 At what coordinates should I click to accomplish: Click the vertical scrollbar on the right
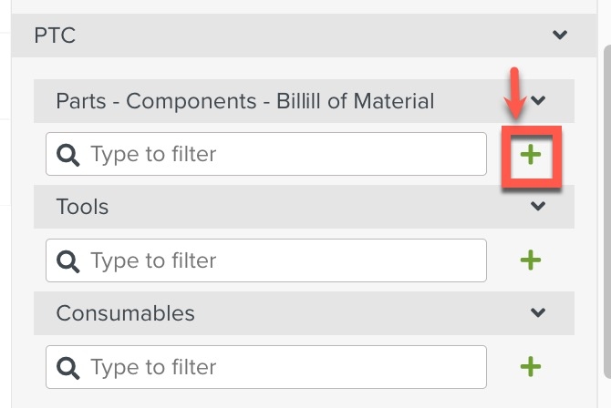point(607,210)
